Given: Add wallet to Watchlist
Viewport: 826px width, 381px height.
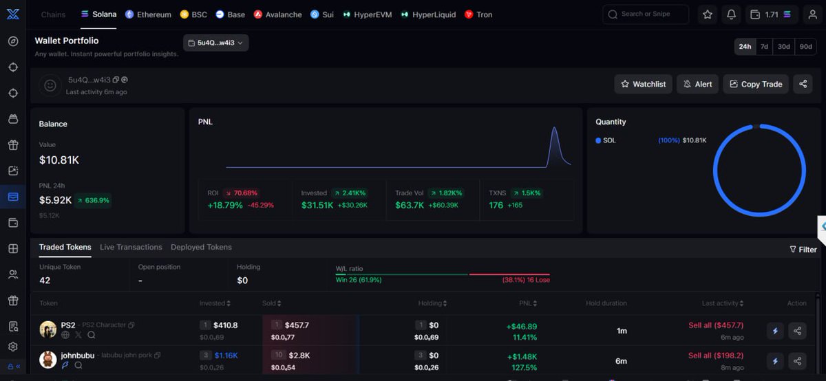Looking at the screenshot, I should pyautogui.click(x=643, y=84).
